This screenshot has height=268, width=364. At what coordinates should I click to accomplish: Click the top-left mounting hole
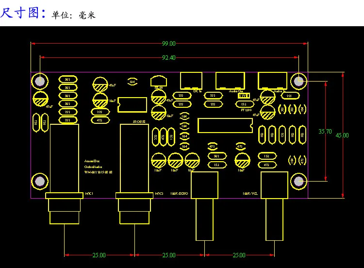[x=40, y=81]
